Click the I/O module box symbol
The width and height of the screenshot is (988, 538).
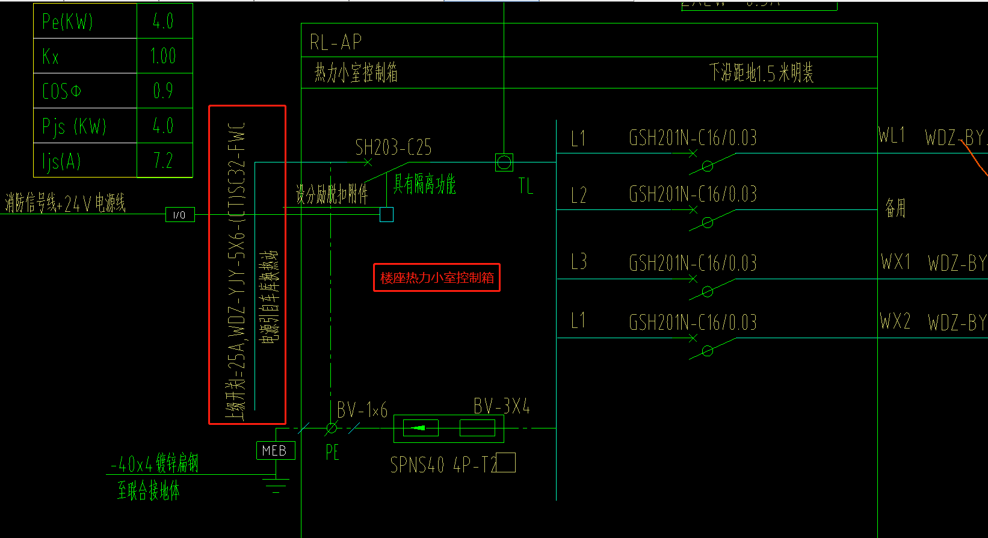pos(180,215)
